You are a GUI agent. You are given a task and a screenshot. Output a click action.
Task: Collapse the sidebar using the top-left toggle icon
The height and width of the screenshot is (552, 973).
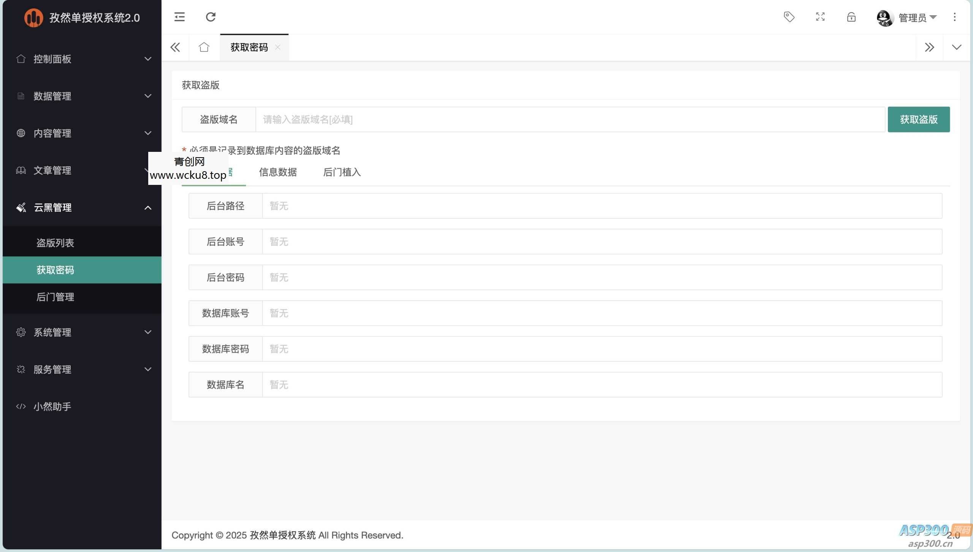tap(179, 17)
